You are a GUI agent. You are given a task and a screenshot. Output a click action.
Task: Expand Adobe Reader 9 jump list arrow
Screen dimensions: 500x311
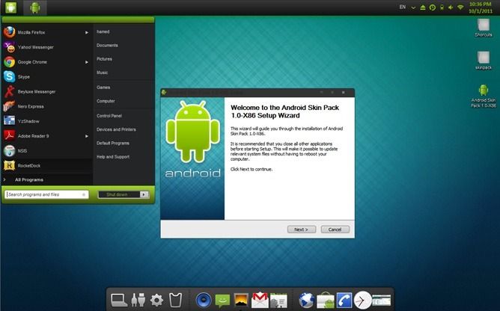[86, 136]
